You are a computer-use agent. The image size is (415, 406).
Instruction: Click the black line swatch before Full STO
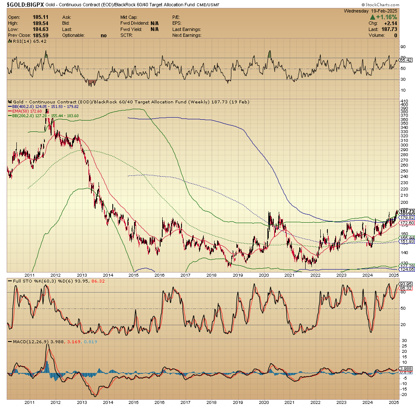10,281
